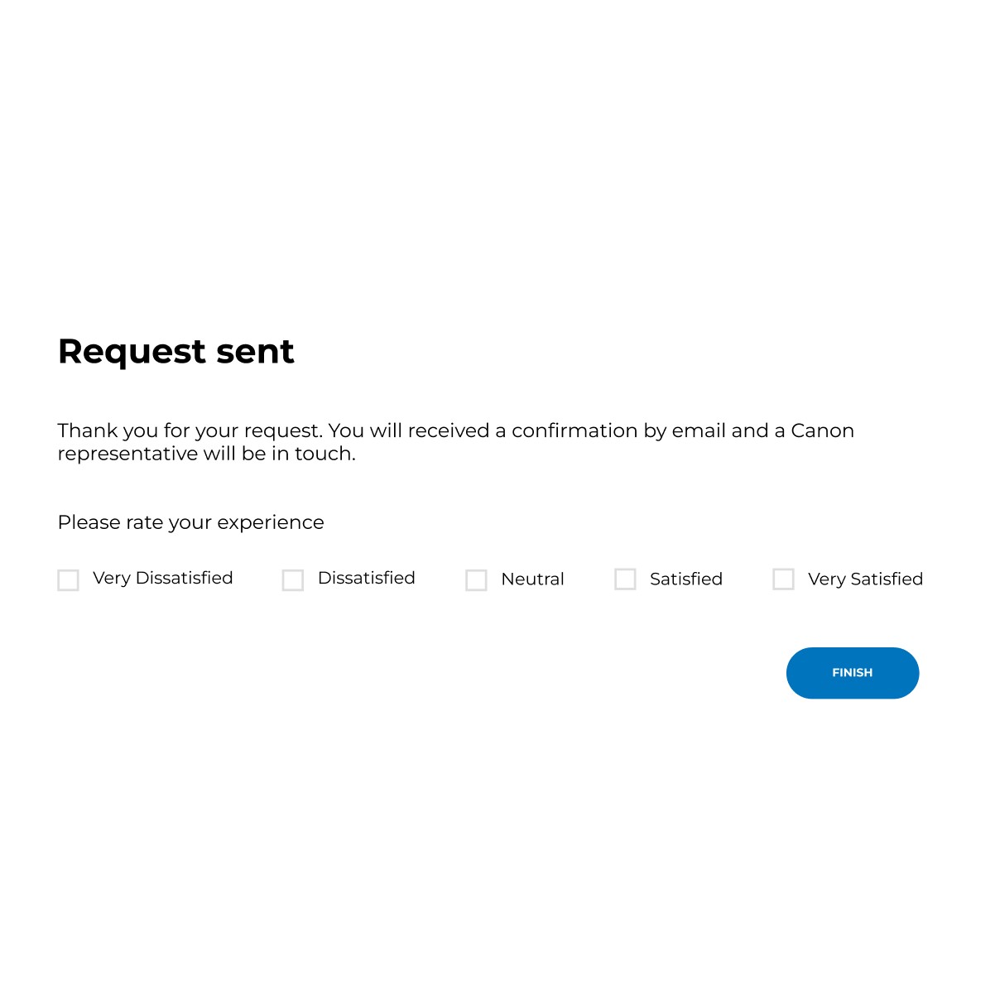The width and height of the screenshot is (995, 995).
Task: Check the Very Dissatisfied checkbox
Action: coord(68,580)
